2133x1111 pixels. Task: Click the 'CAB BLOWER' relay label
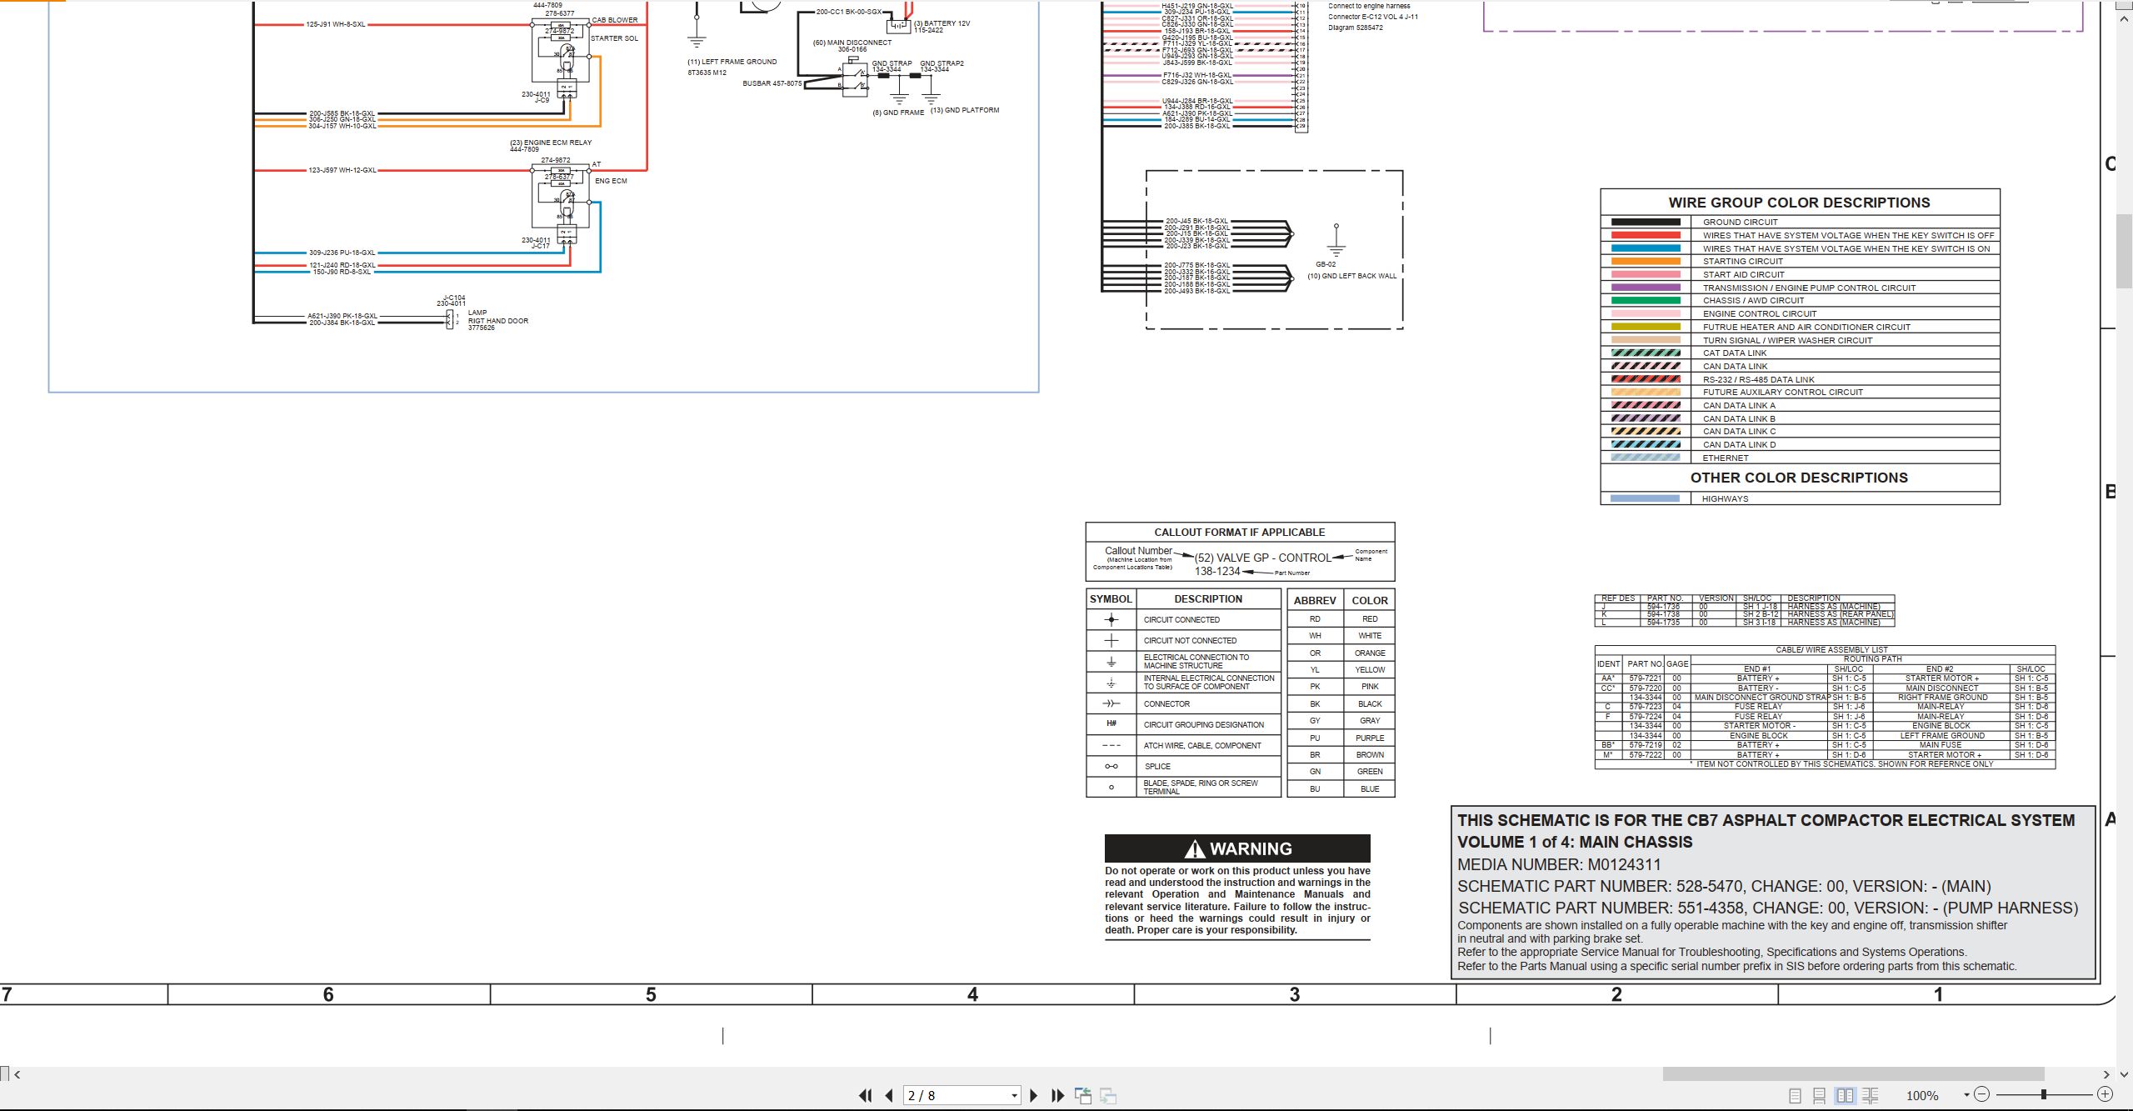point(615,20)
